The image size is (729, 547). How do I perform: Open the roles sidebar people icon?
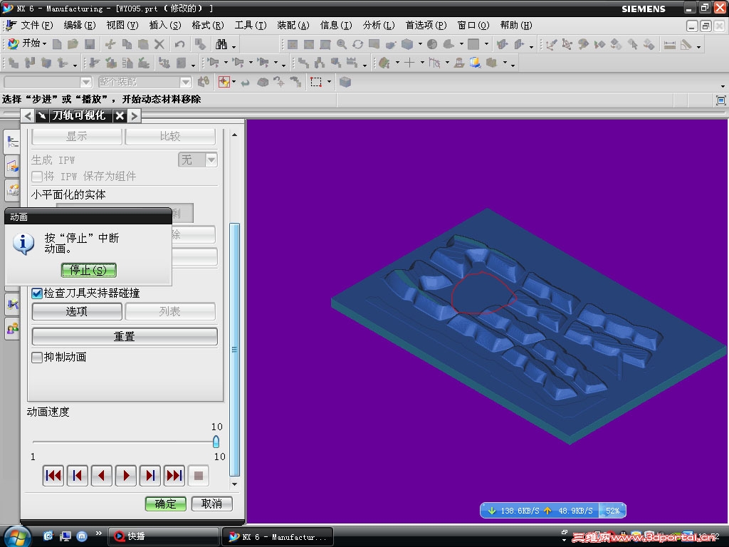coord(13,328)
